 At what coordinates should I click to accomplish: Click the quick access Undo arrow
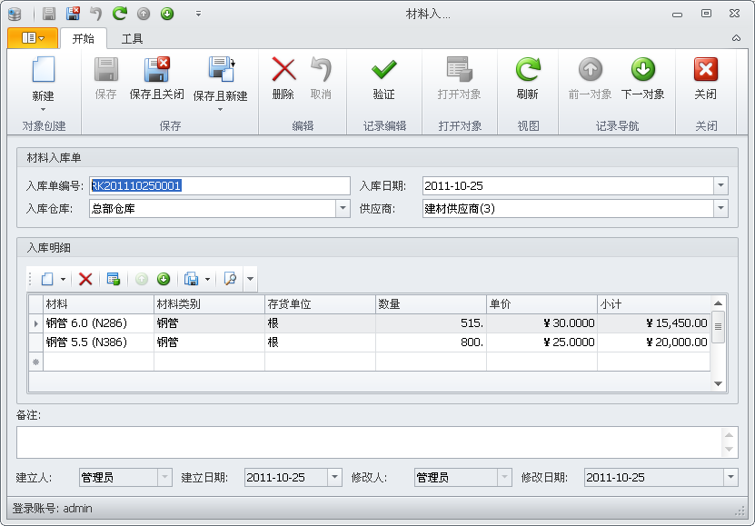[96, 14]
